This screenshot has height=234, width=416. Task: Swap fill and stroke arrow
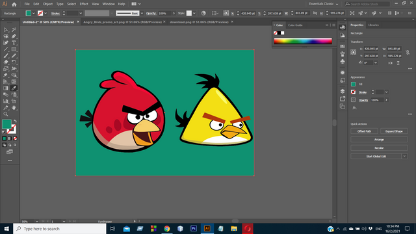click(x=15, y=121)
